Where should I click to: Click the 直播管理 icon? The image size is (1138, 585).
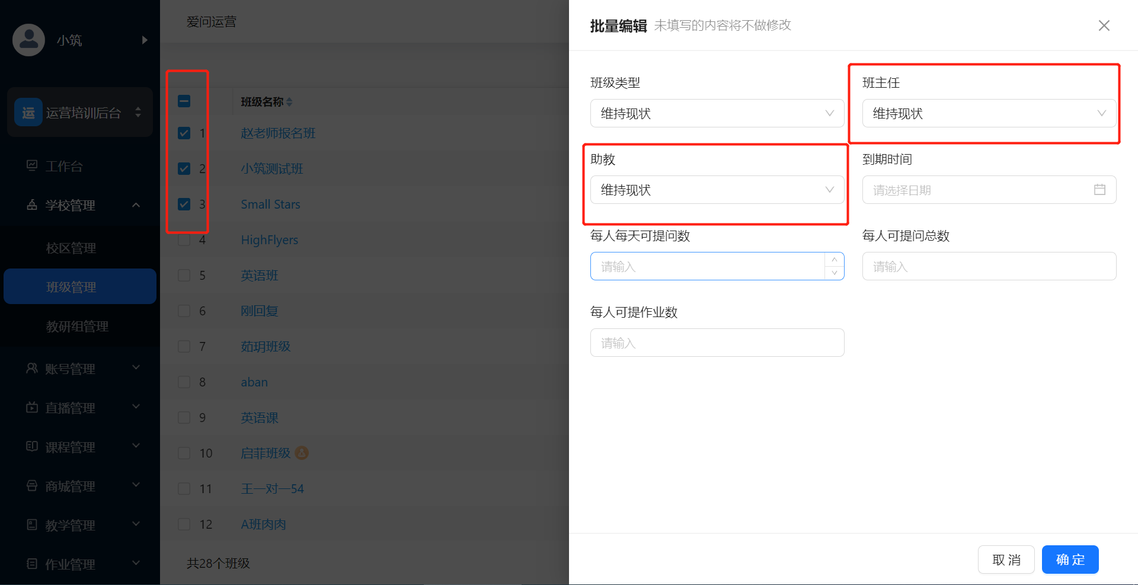point(32,407)
